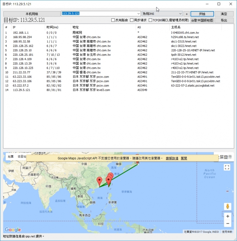This screenshot has height=241, width=237.
Task: Zoom in the map with plus icon
Action: (227, 216)
